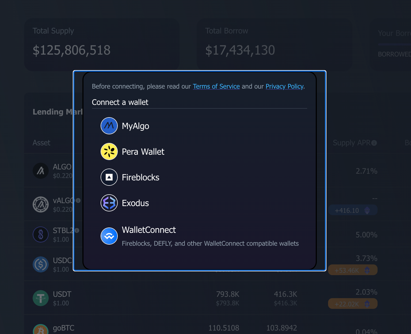
Task: Click the MyAlgo wallet icon
Action: [109, 126]
